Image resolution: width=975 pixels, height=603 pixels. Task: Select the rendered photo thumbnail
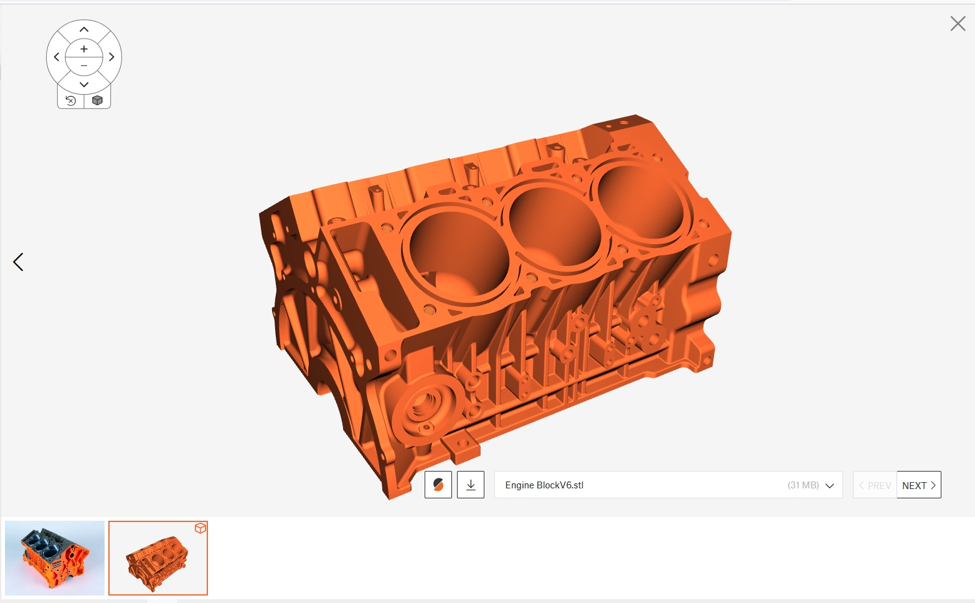[x=55, y=558]
